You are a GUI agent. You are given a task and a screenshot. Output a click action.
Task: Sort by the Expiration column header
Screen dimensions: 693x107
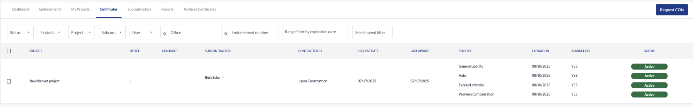[540, 51]
